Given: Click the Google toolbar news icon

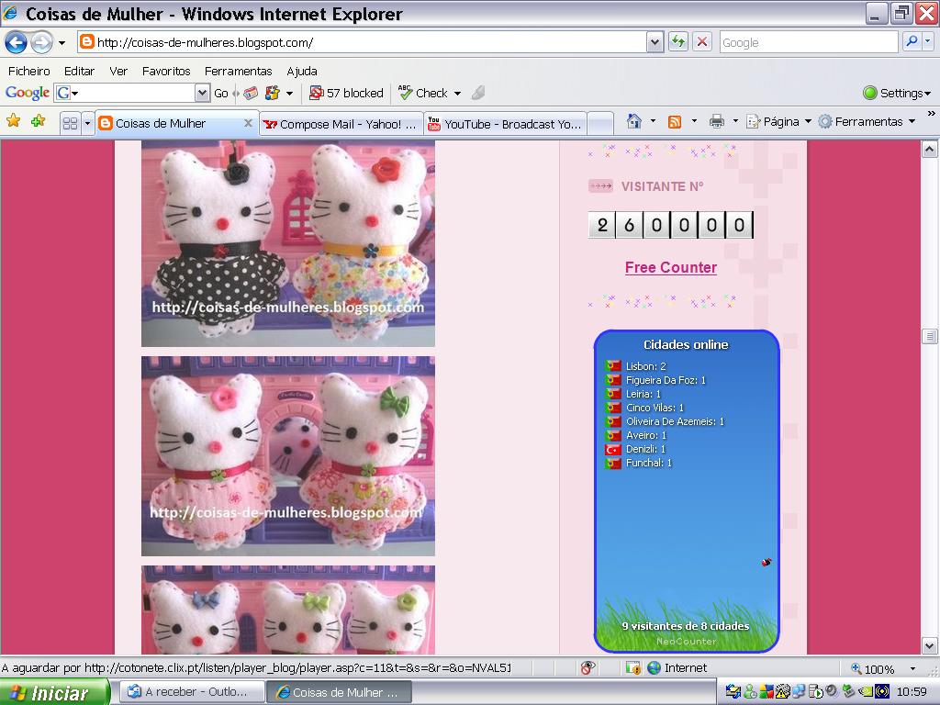Looking at the screenshot, I should click(250, 93).
